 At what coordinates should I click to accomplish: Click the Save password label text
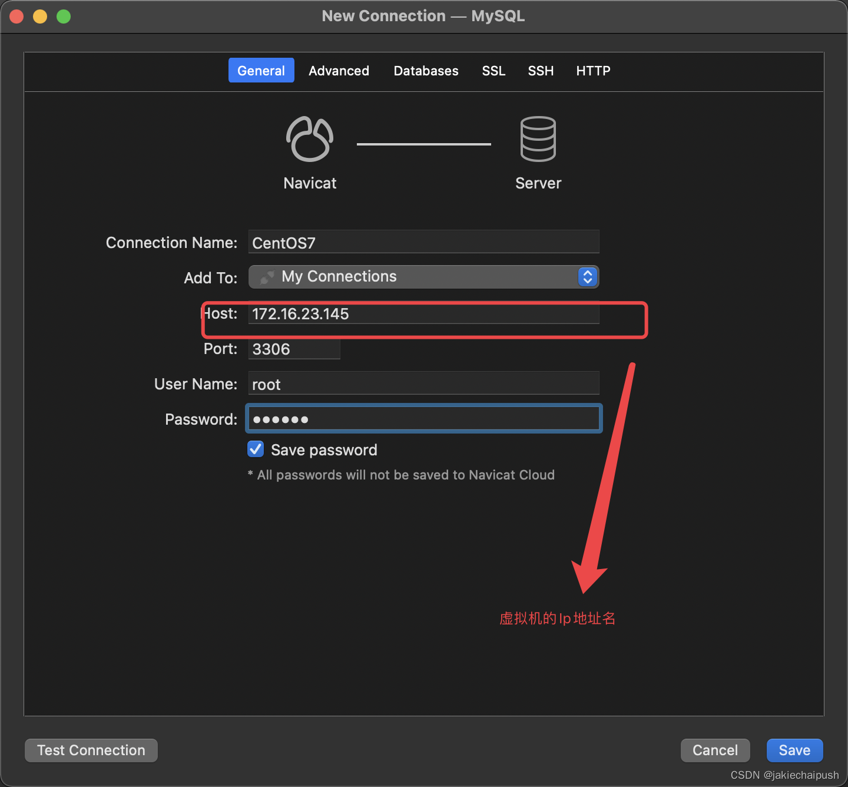324,450
